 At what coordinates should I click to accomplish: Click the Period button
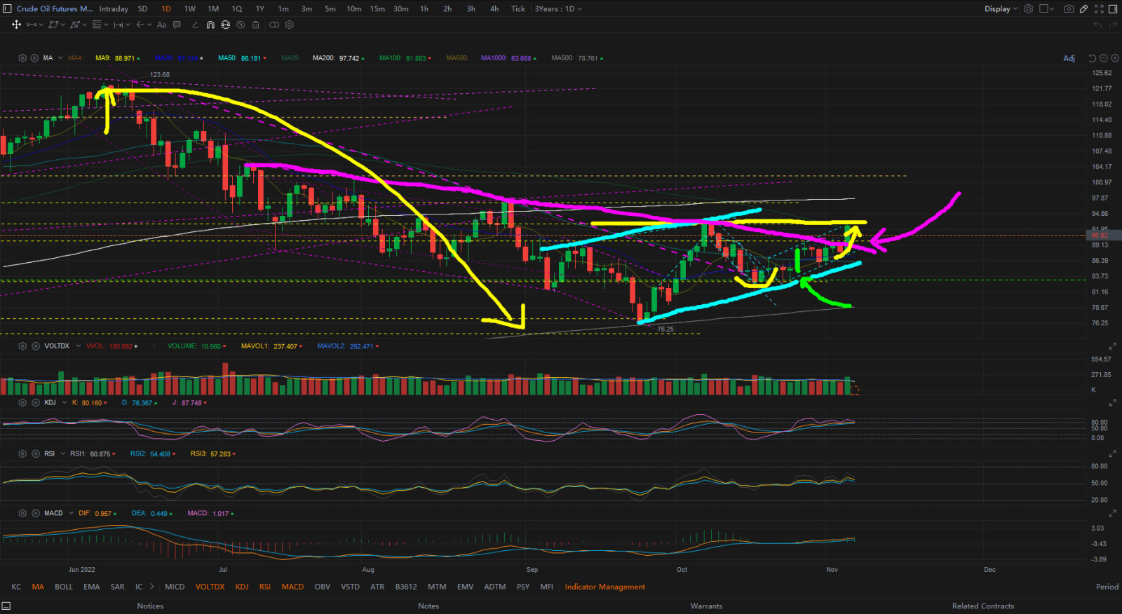tap(1107, 587)
